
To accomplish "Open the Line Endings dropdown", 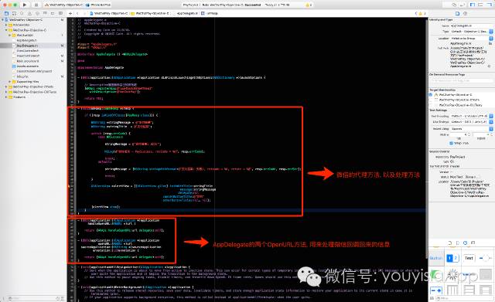I will click(471, 122).
